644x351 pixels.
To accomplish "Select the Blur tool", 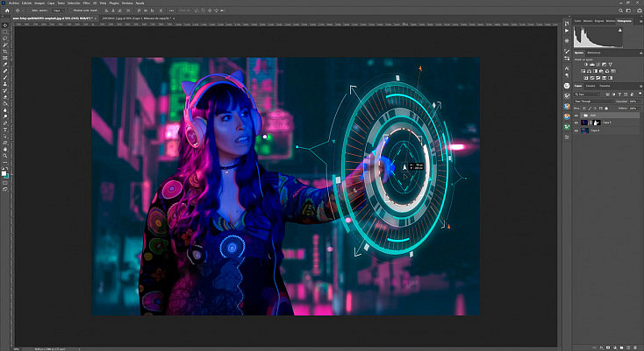I will 5,110.
